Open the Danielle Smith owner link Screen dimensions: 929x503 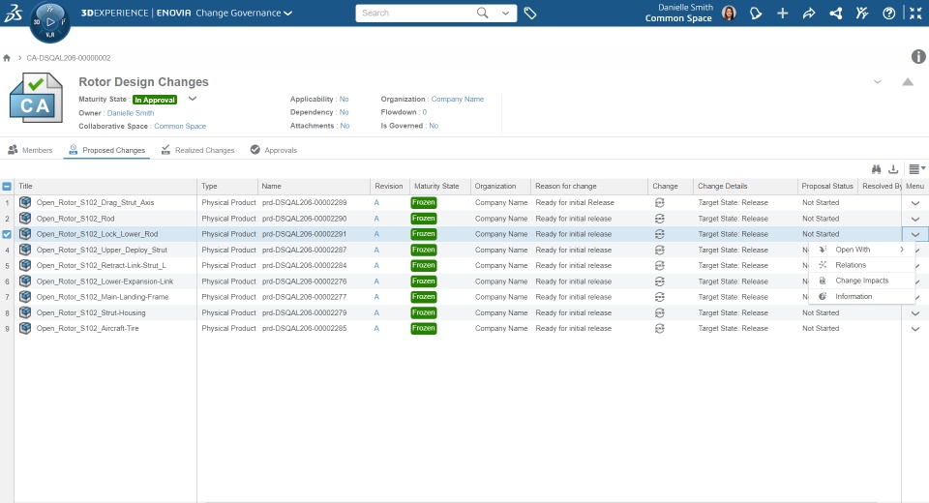point(131,112)
